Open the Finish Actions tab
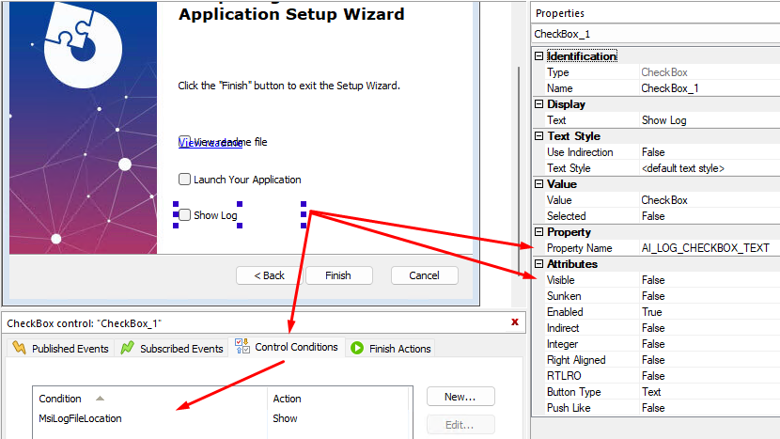This screenshot has height=439, width=780. click(399, 349)
